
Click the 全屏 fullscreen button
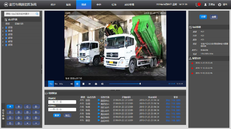click(x=214, y=17)
